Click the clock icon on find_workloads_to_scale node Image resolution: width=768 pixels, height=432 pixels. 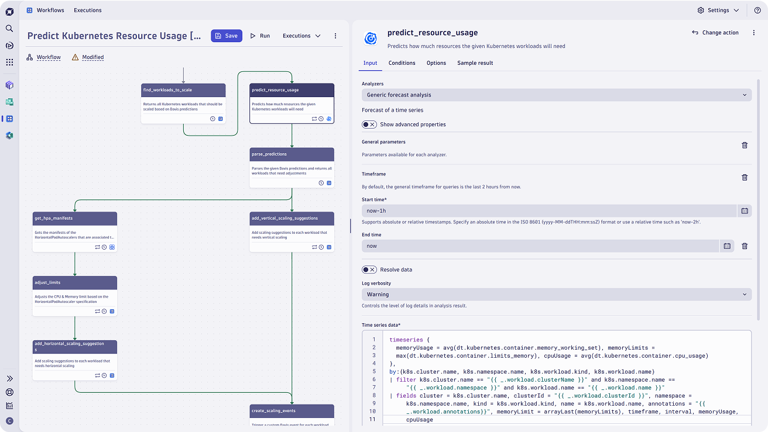click(x=212, y=119)
